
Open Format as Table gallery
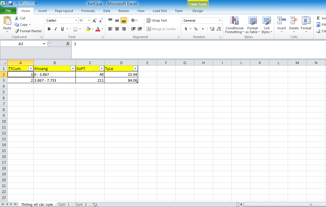tap(253, 25)
